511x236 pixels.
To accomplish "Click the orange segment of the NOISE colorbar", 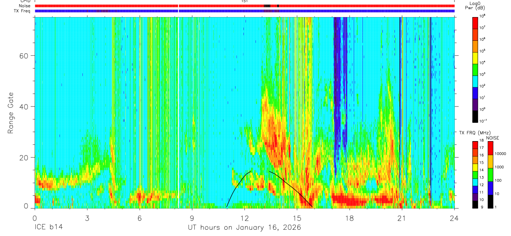I will click(490, 161).
